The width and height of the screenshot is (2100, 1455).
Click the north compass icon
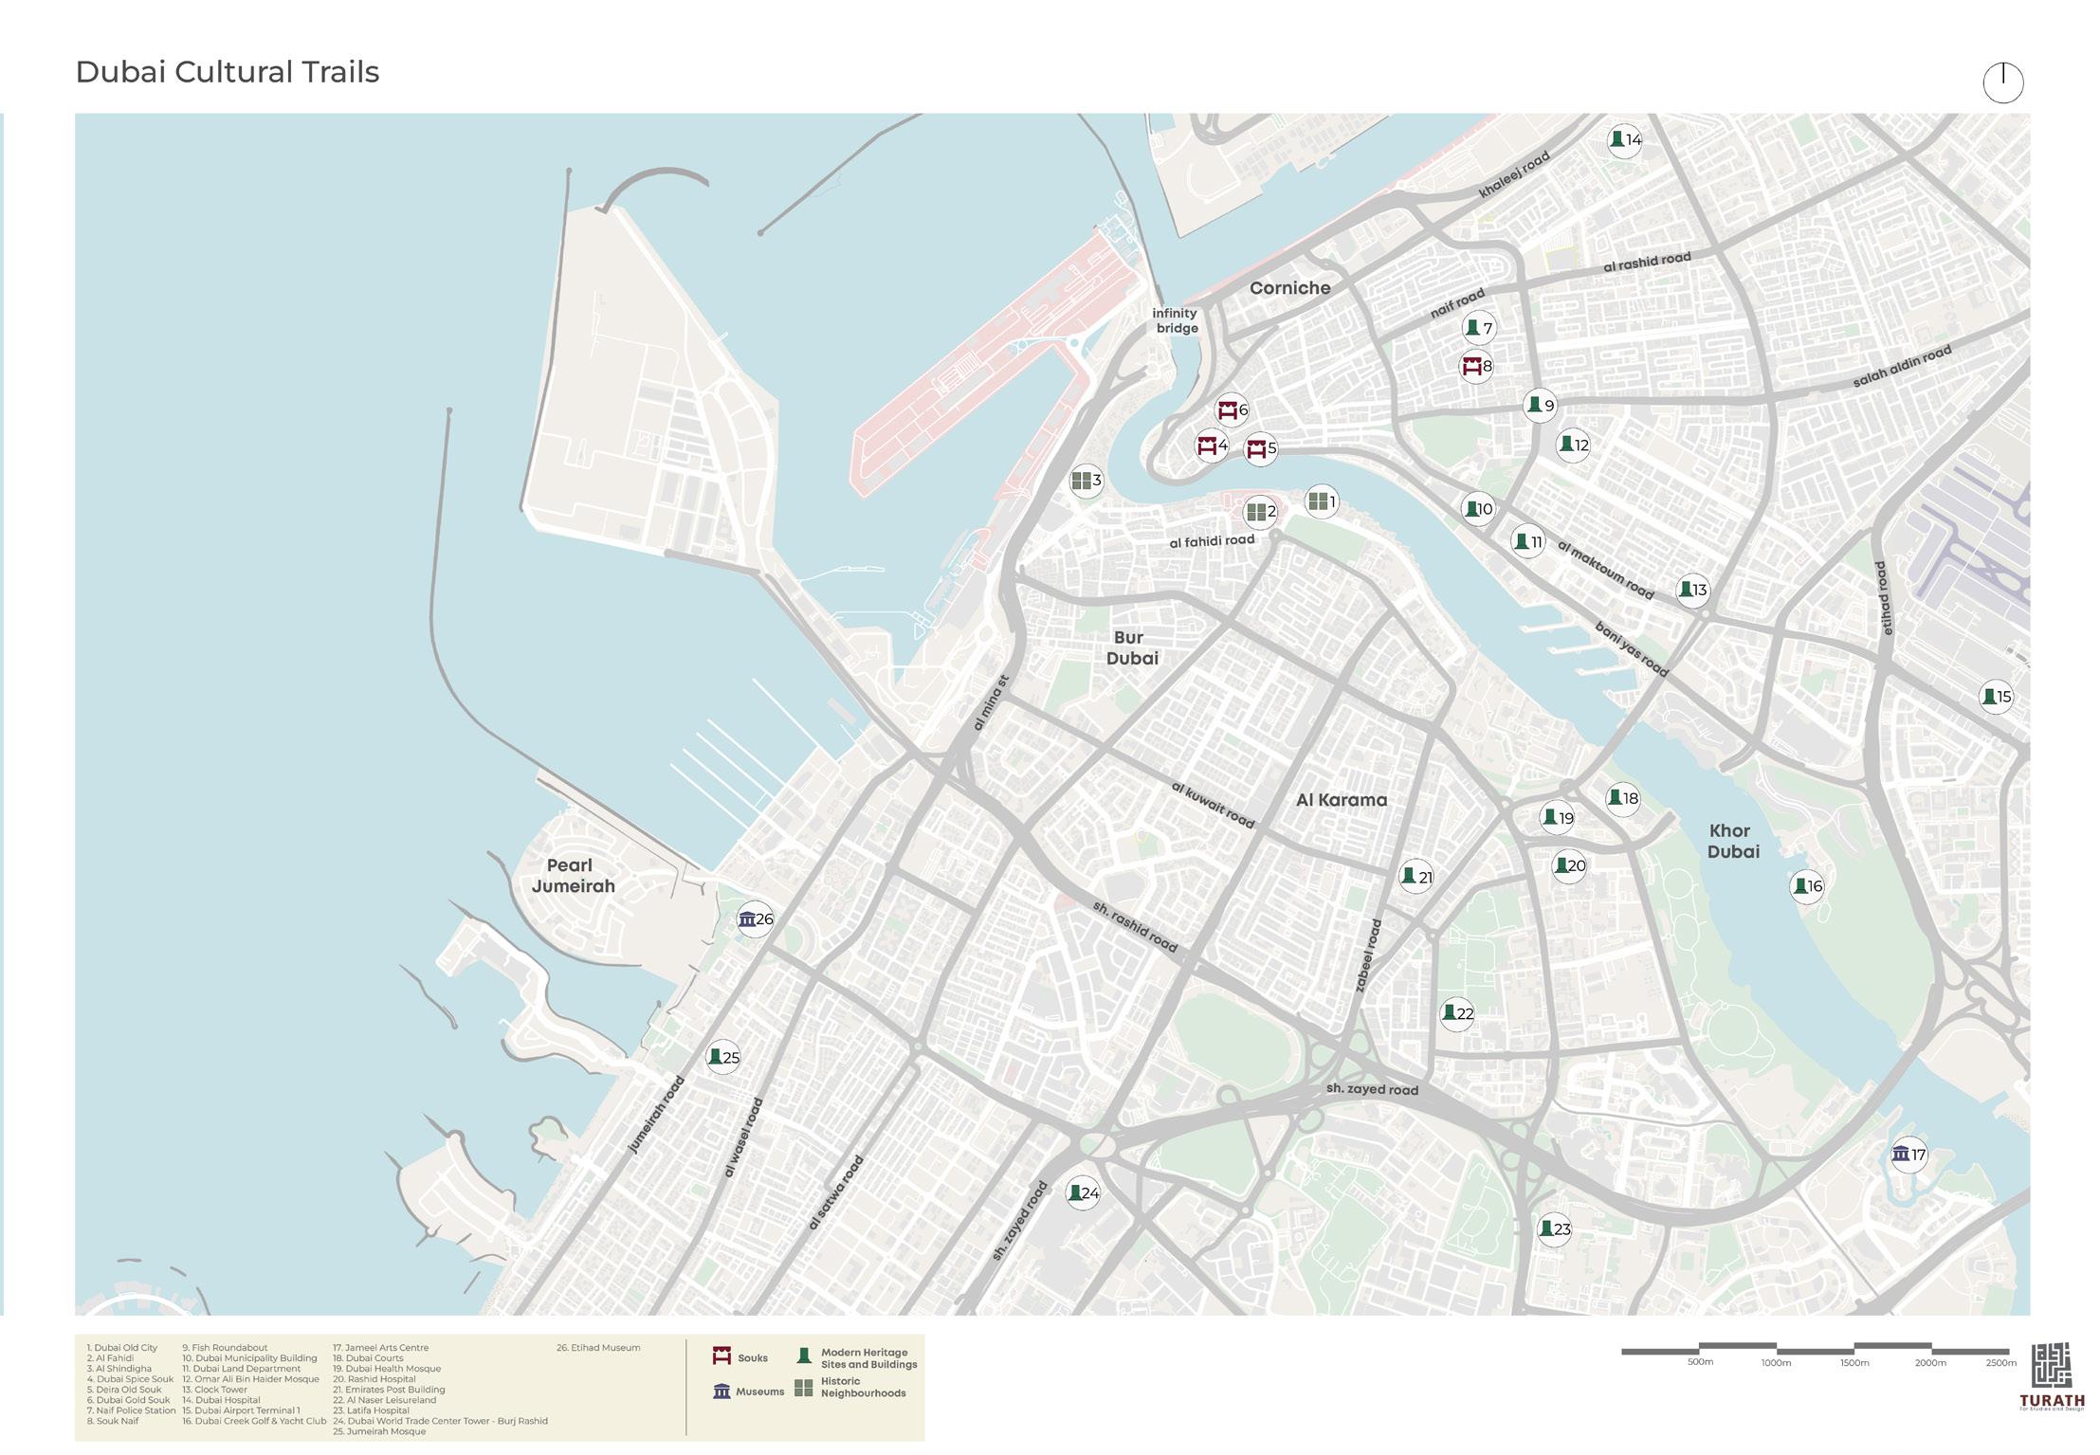pos(2002,82)
